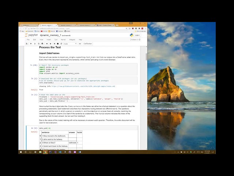The image size is (234, 176).
Task: Click the 'Process the Text' heading
Action: coord(50,47)
